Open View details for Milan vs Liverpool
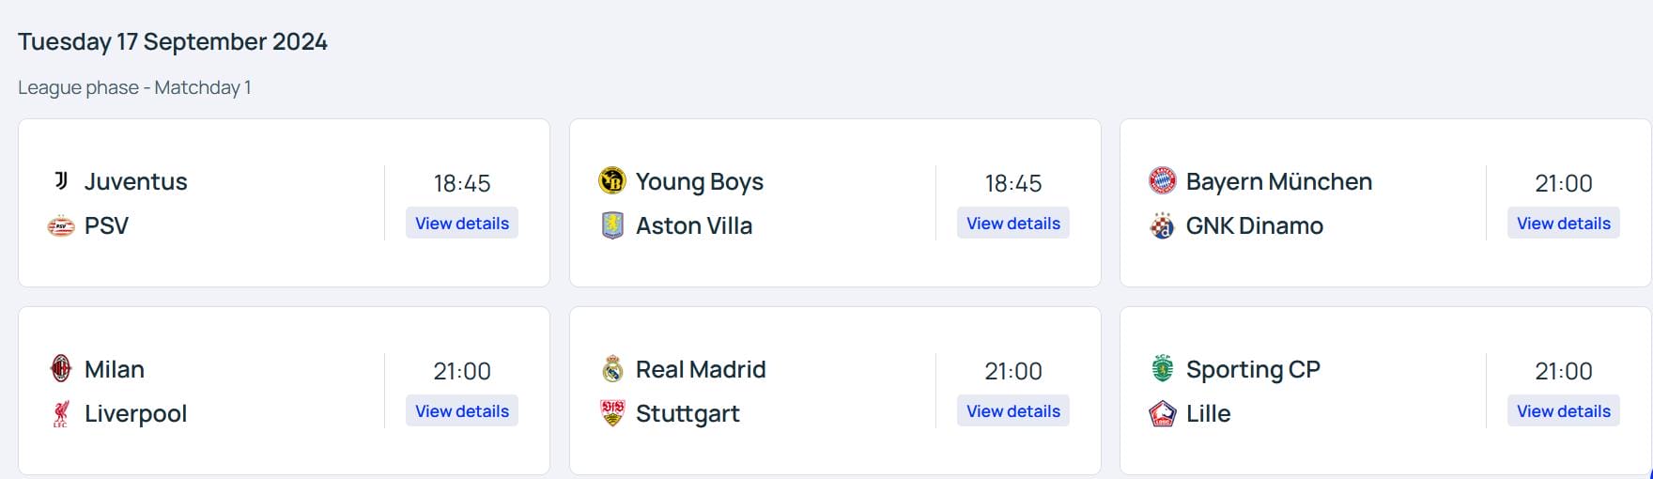This screenshot has width=1653, height=479. coord(462,411)
